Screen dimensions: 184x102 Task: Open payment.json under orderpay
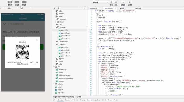[x=65, y=33]
